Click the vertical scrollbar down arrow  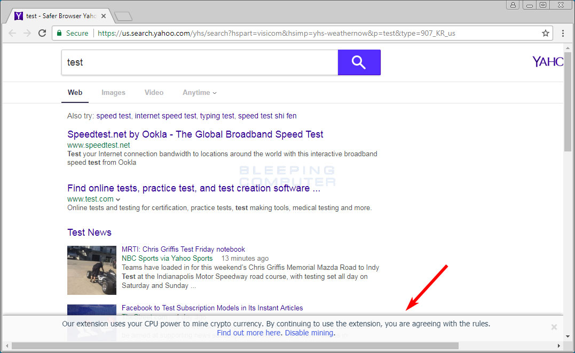point(568,336)
